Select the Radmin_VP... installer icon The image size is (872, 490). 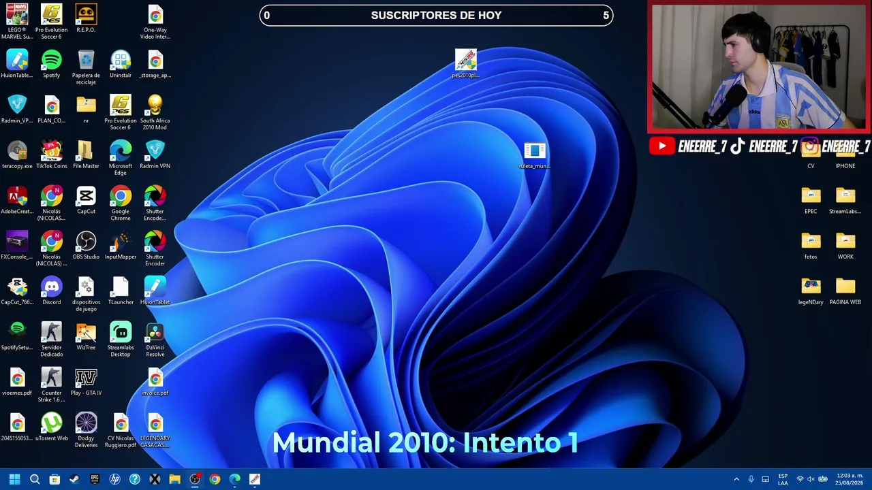click(17, 110)
